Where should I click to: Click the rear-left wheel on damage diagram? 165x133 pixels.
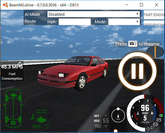7,119
